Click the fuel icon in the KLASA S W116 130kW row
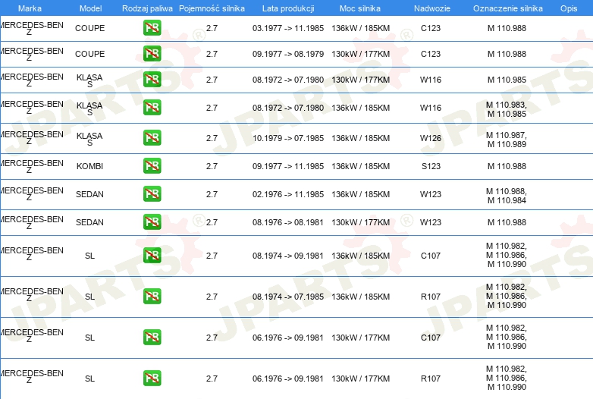 [x=152, y=80]
